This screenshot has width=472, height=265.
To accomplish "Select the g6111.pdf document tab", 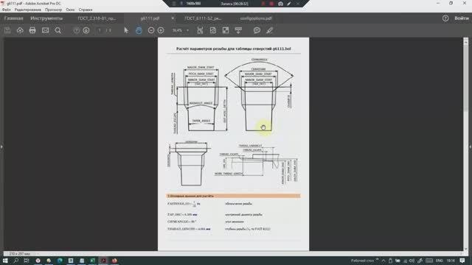I will pos(150,18).
